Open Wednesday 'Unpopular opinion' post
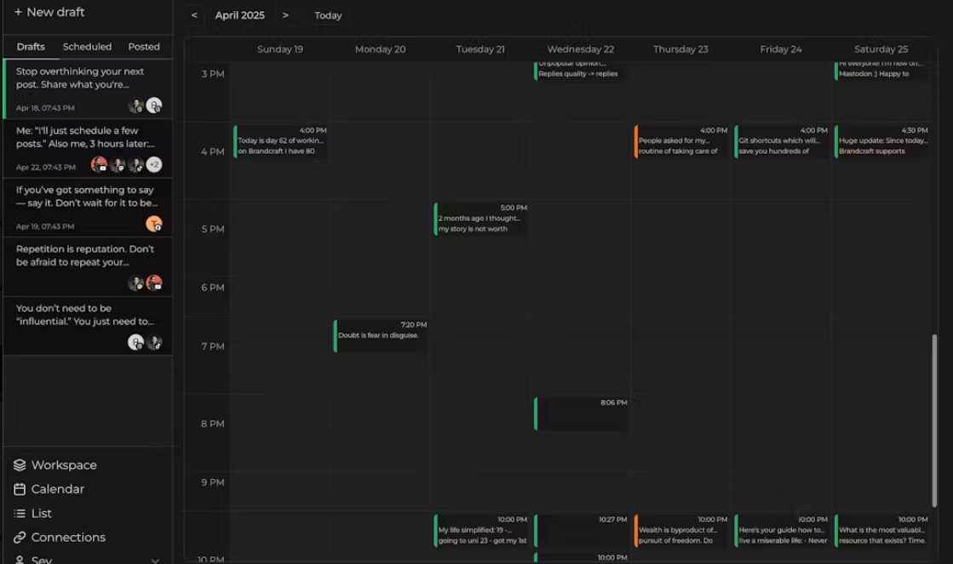 pyautogui.click(x=581, y=70)
